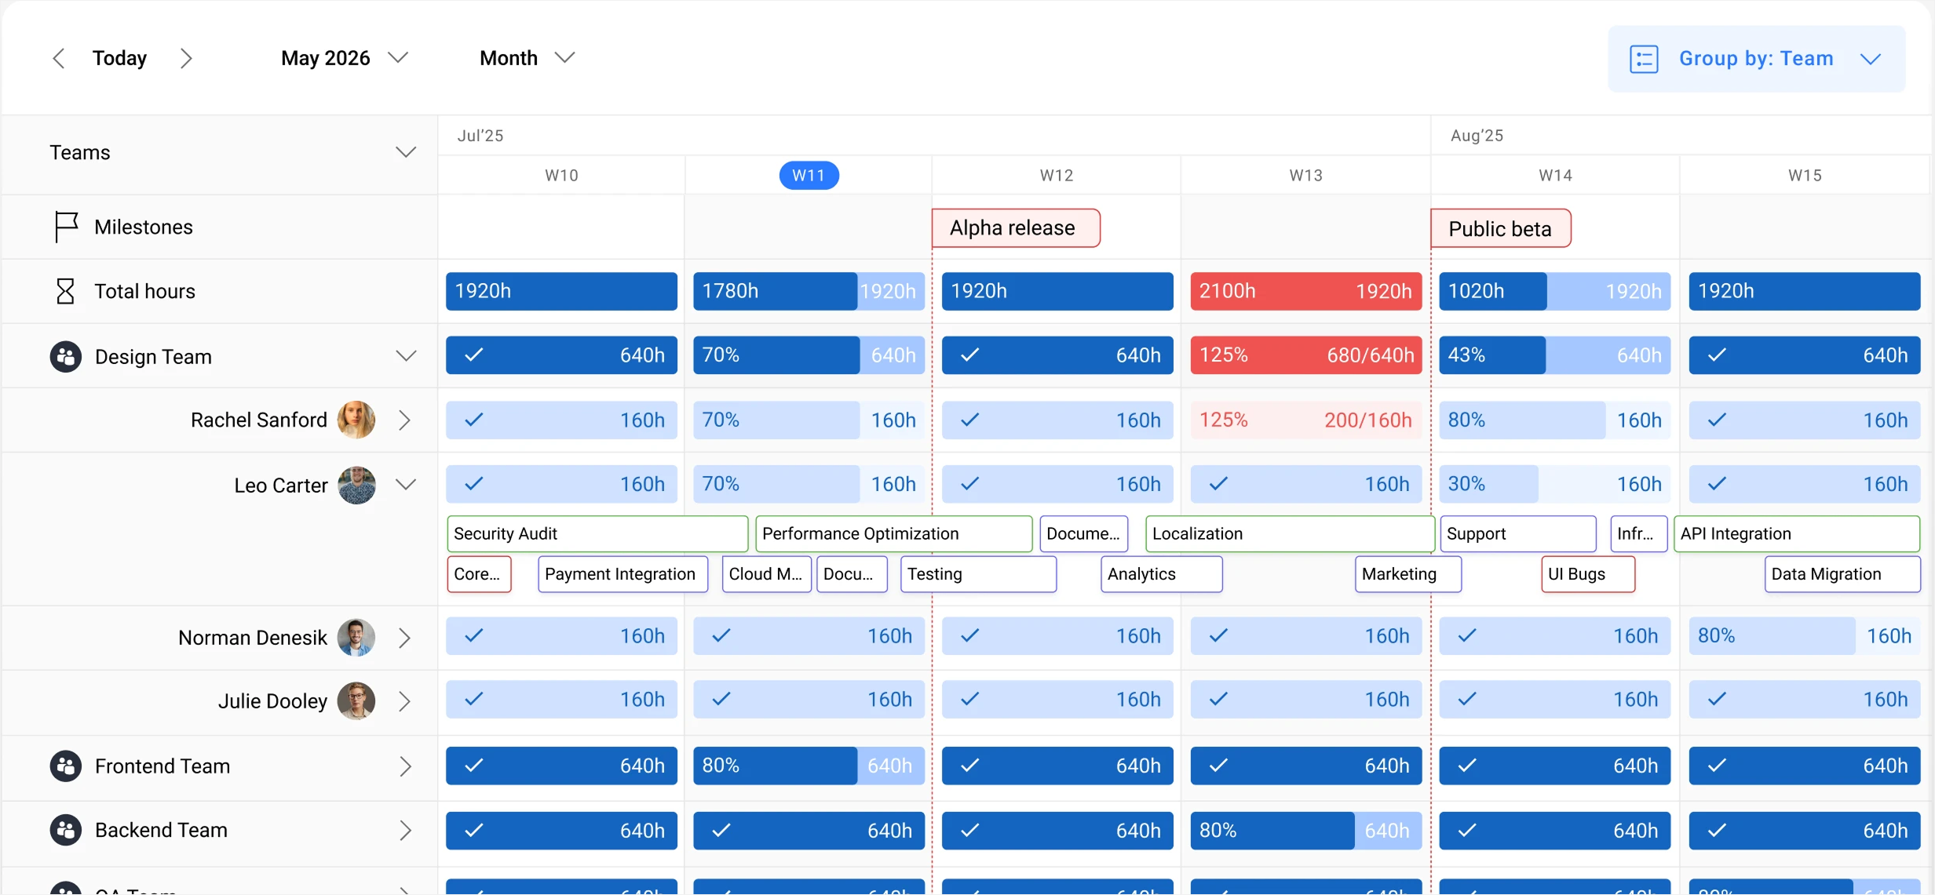Open the truncated Core... task

click(x=479, y=574)
